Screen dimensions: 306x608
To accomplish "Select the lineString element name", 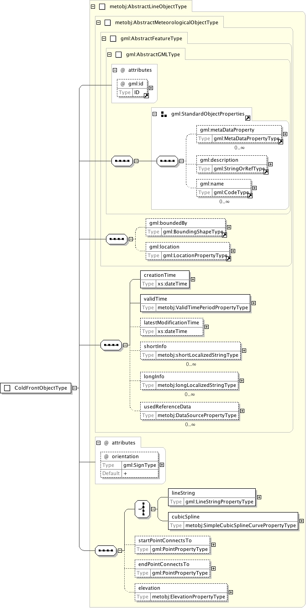I will click(x=183, y=493).
